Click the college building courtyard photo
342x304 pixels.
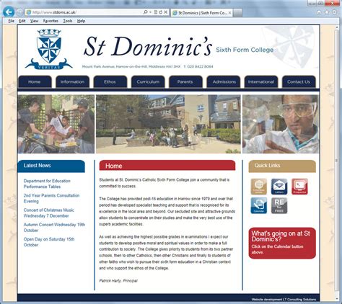168,124
